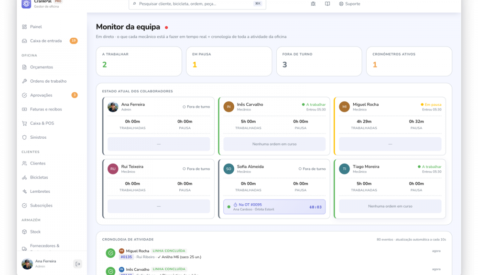
Task: Click the Lembretes sparkle icon
Action: point(24,191)
